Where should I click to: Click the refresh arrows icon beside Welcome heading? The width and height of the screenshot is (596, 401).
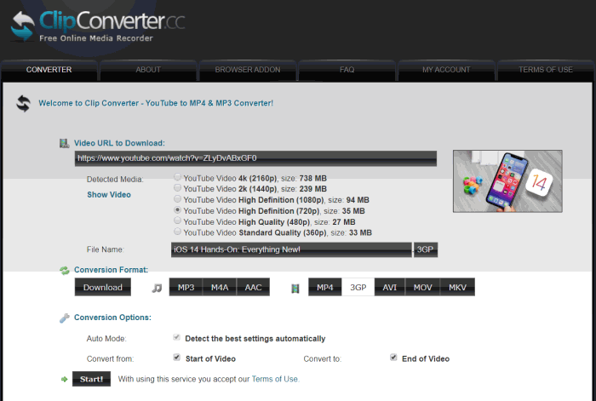pyautogui.click(x=23, y=103)
